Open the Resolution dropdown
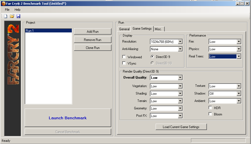 (166, 42)
